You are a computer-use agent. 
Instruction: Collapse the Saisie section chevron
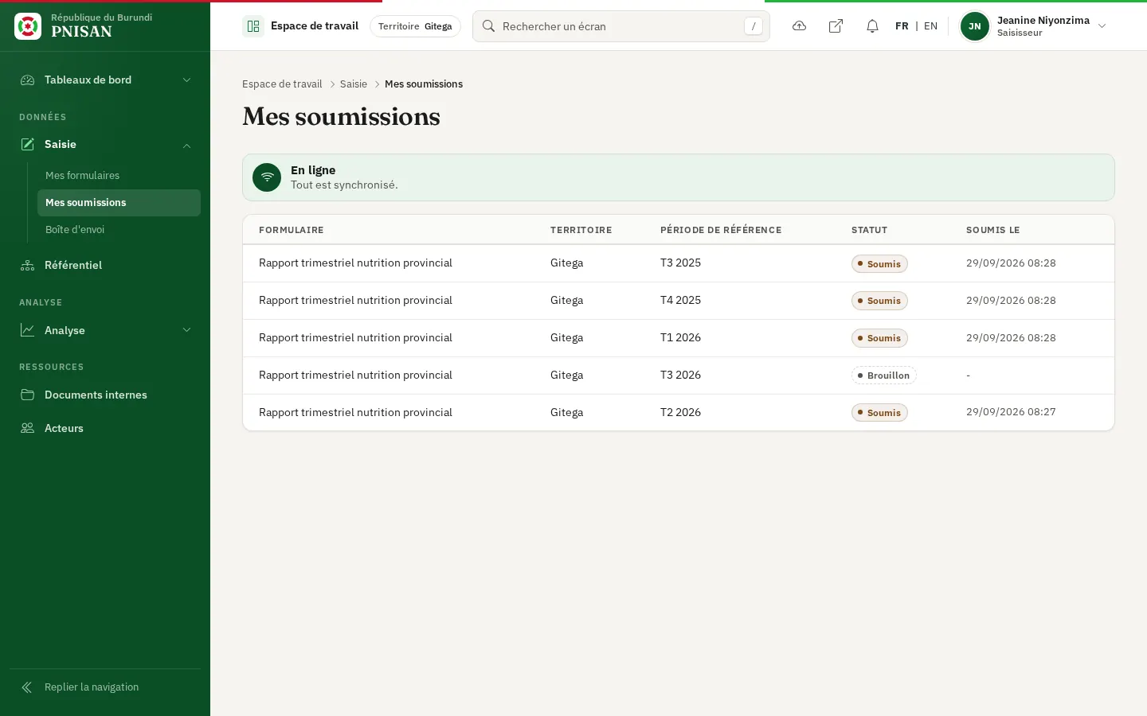(187, 145)
